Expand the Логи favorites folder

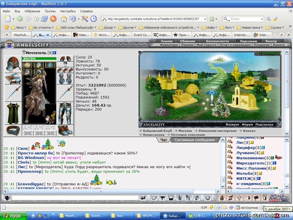(x=227, y=27)
